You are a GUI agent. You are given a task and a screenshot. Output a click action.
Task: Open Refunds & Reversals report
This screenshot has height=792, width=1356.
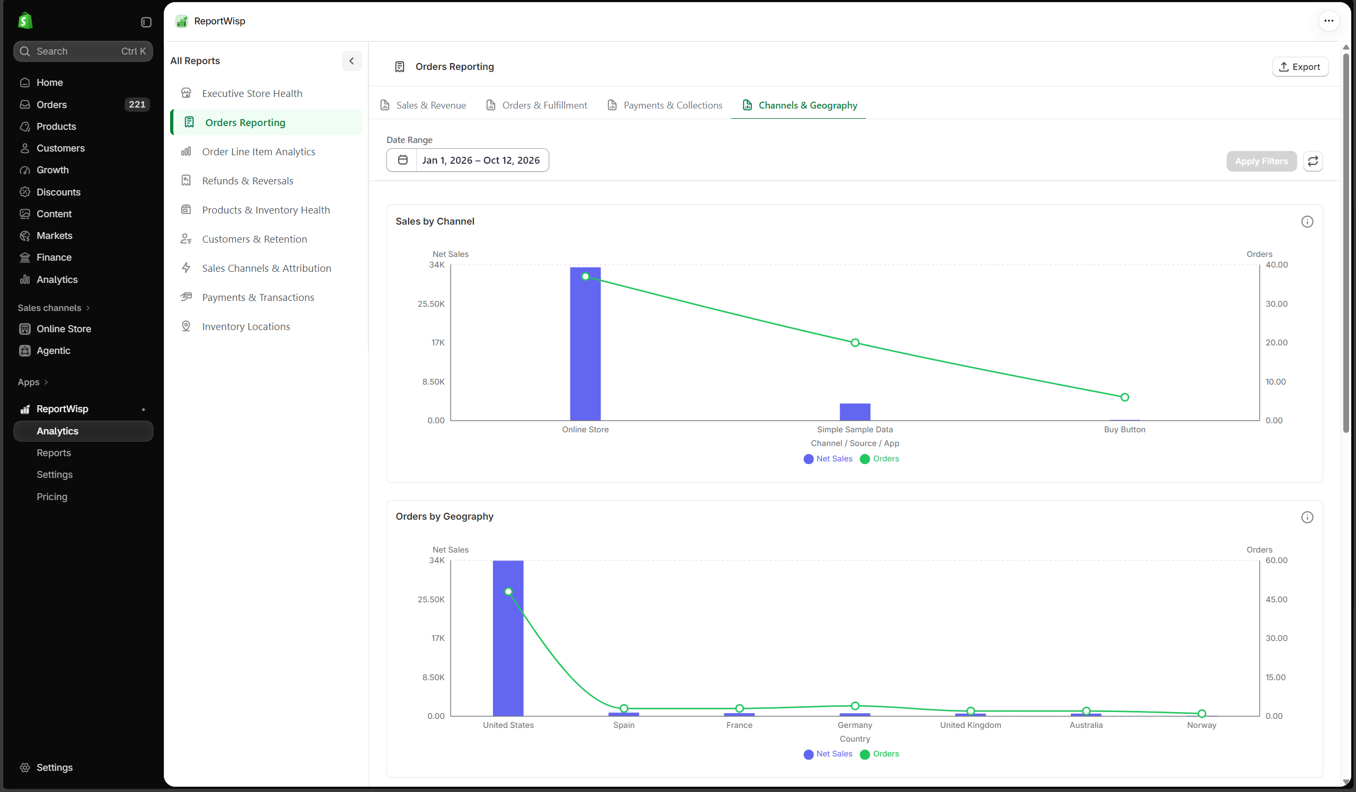266,181
